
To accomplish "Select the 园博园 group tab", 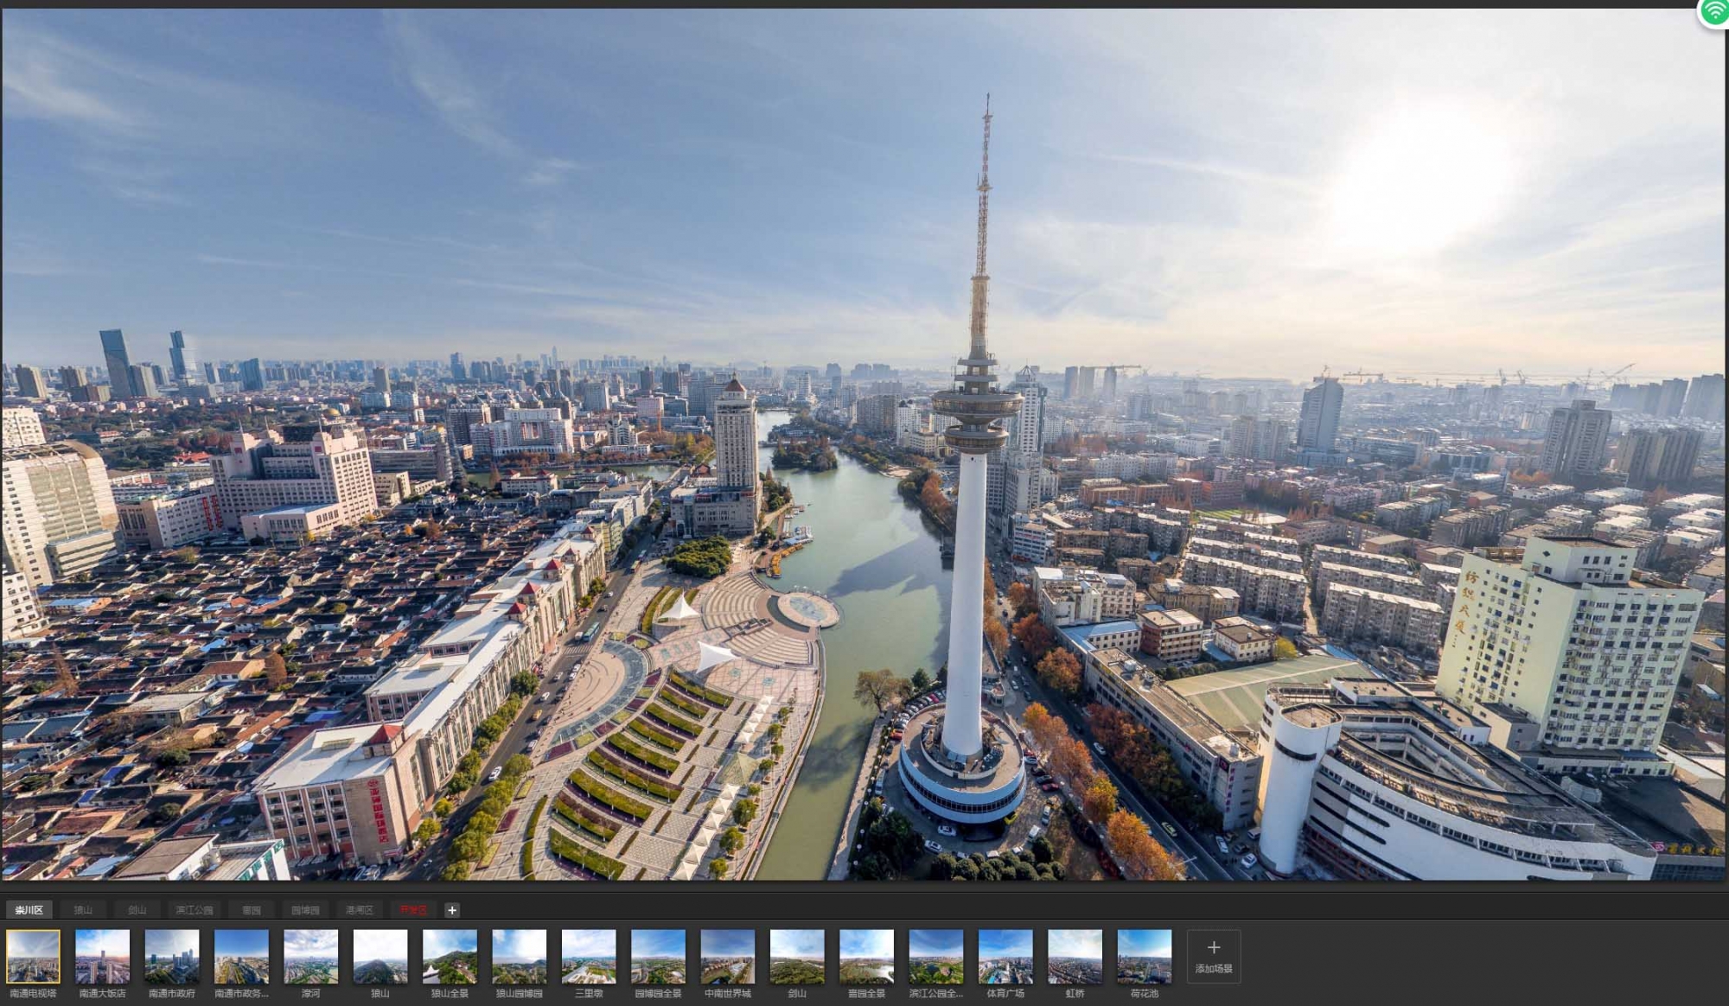I will pyautogui.click(x=305, y=910).
